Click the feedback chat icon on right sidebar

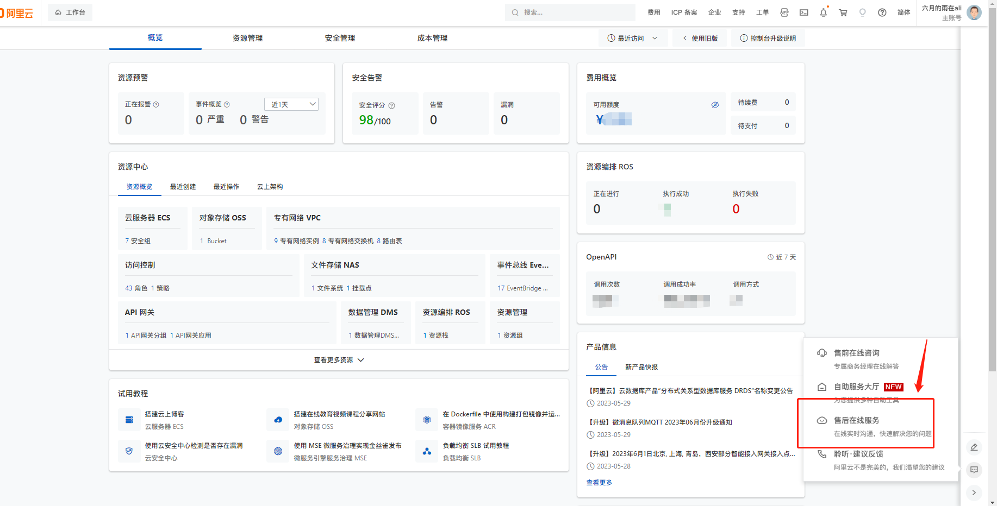coord(974,470)
